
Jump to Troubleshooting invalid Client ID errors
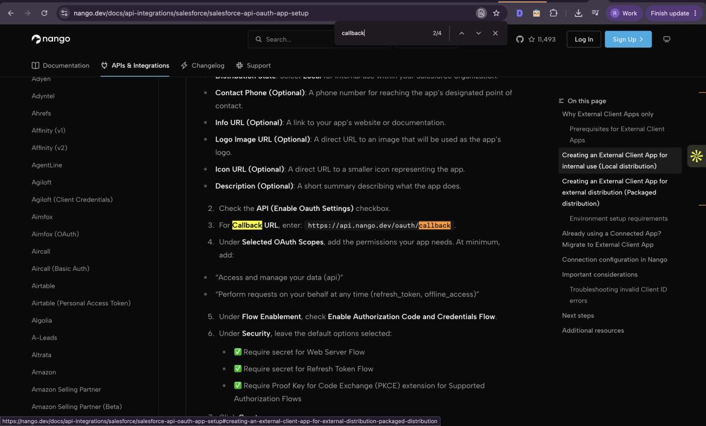click(618, 295)
